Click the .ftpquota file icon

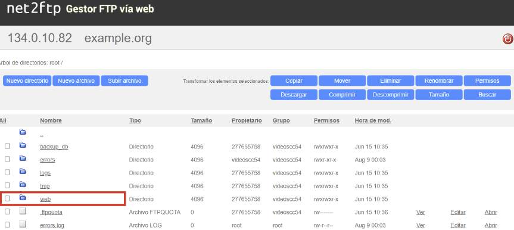(23, 211)
